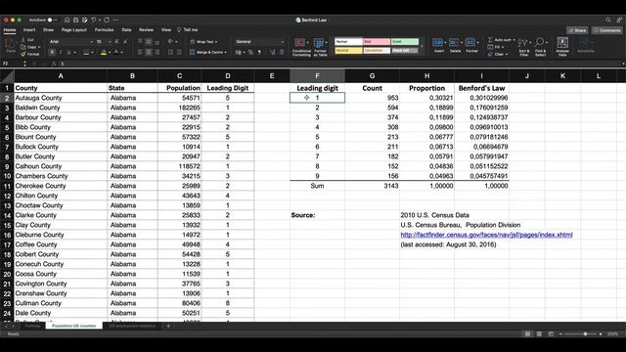The height and width of the screenshot is (352, 626).
Task: Open the Insert ribbon tab
Action: pos(29,30)
